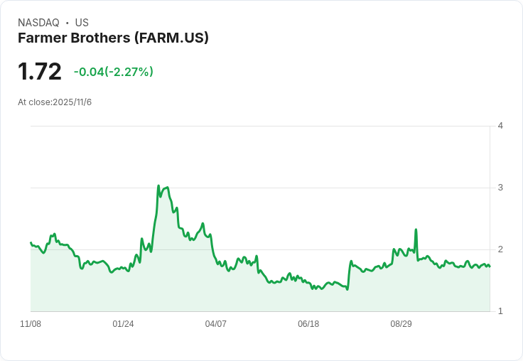The image size is (523, 361).
Task: Click the 3 price axis label
Action: pos(500,188)
